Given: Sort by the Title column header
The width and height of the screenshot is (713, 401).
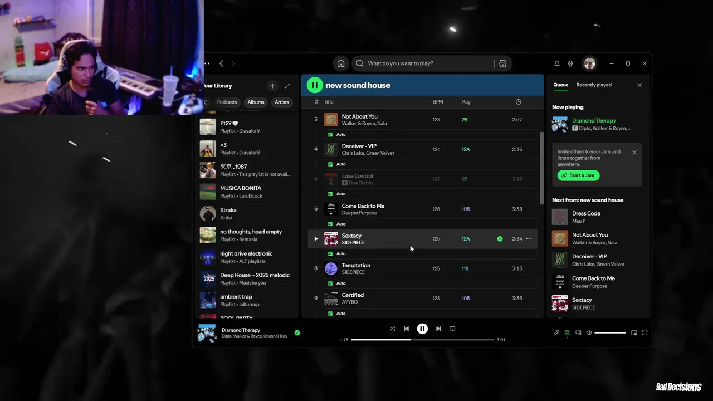Looking at the screenshot, I should (x=329, y=102).
